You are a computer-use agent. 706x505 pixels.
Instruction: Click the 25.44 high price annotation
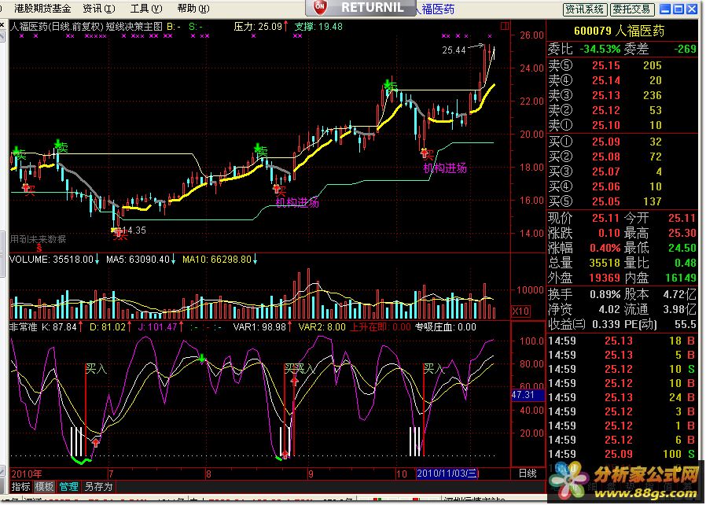coord(454,50)
